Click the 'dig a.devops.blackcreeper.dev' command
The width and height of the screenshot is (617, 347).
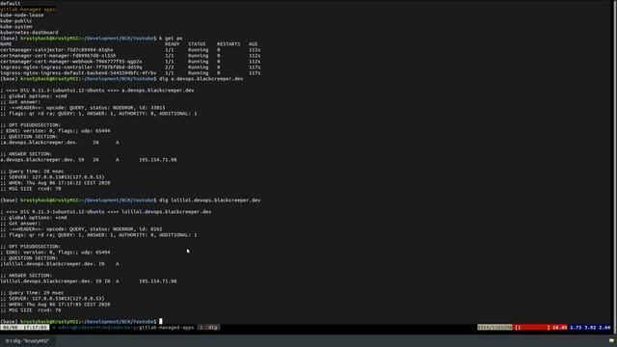pos(201,79)
